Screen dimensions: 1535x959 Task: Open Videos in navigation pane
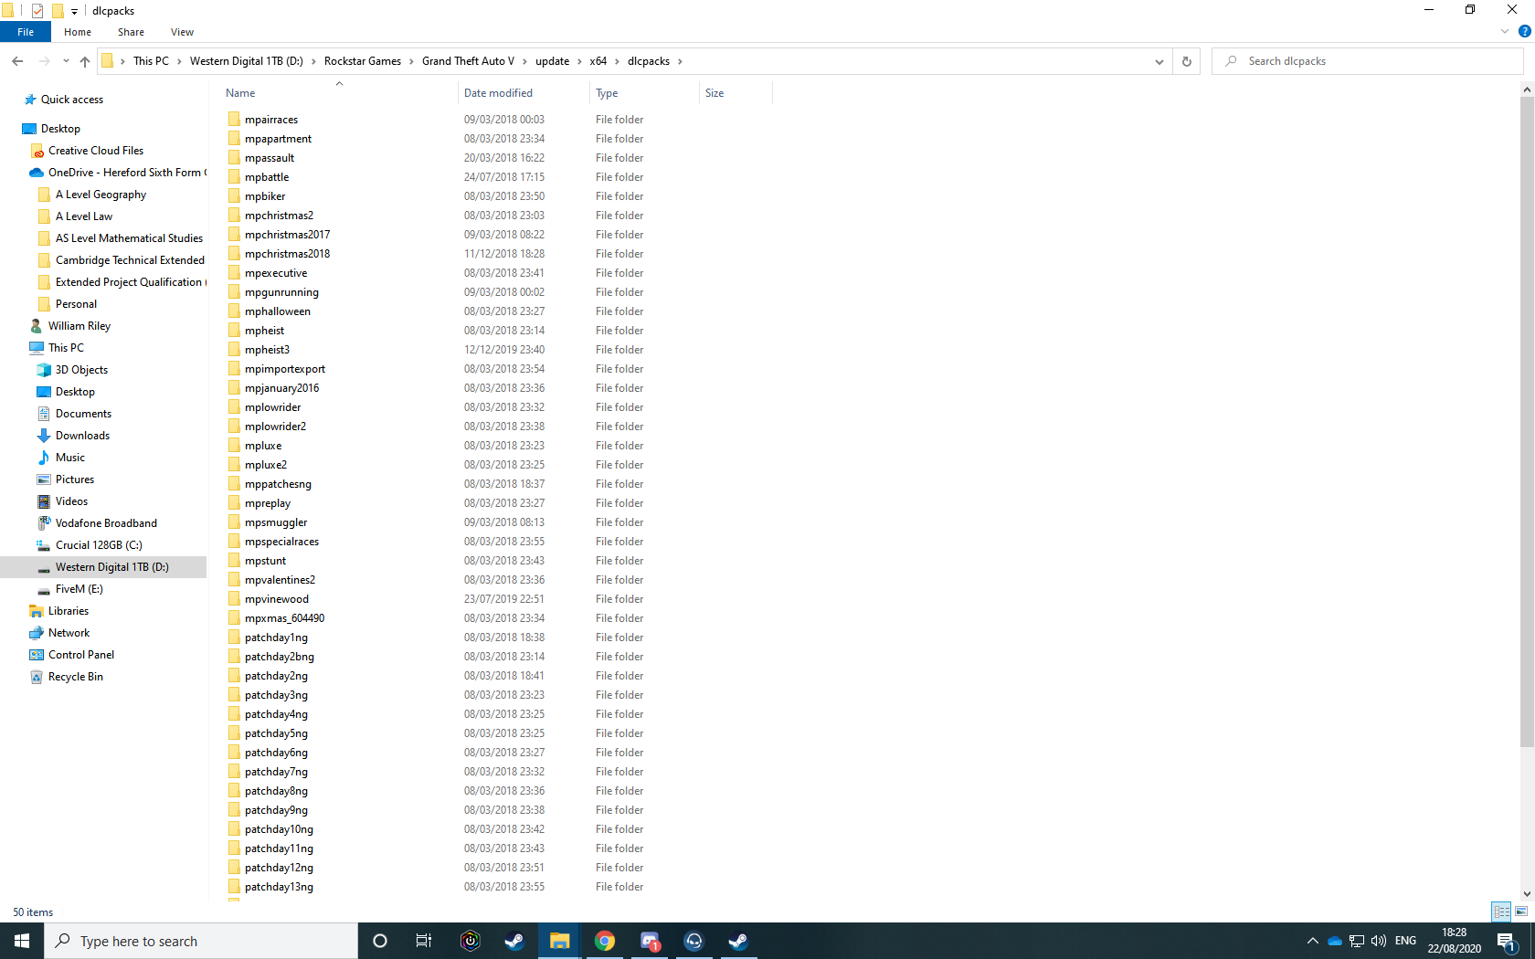click(71, 501)
